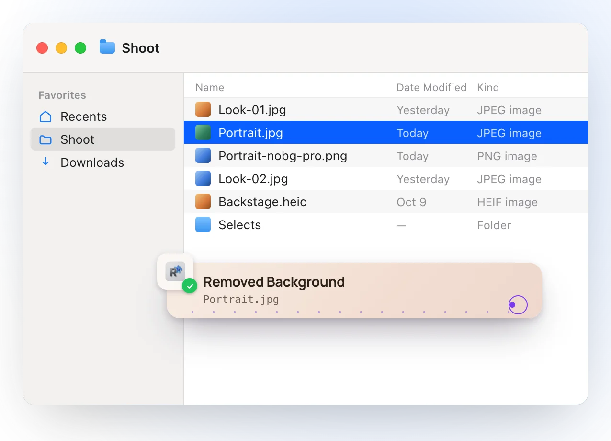Viewport: 611px width, 441px height.
Task: Select the Selects folder name
Action: tap(239, 225)
